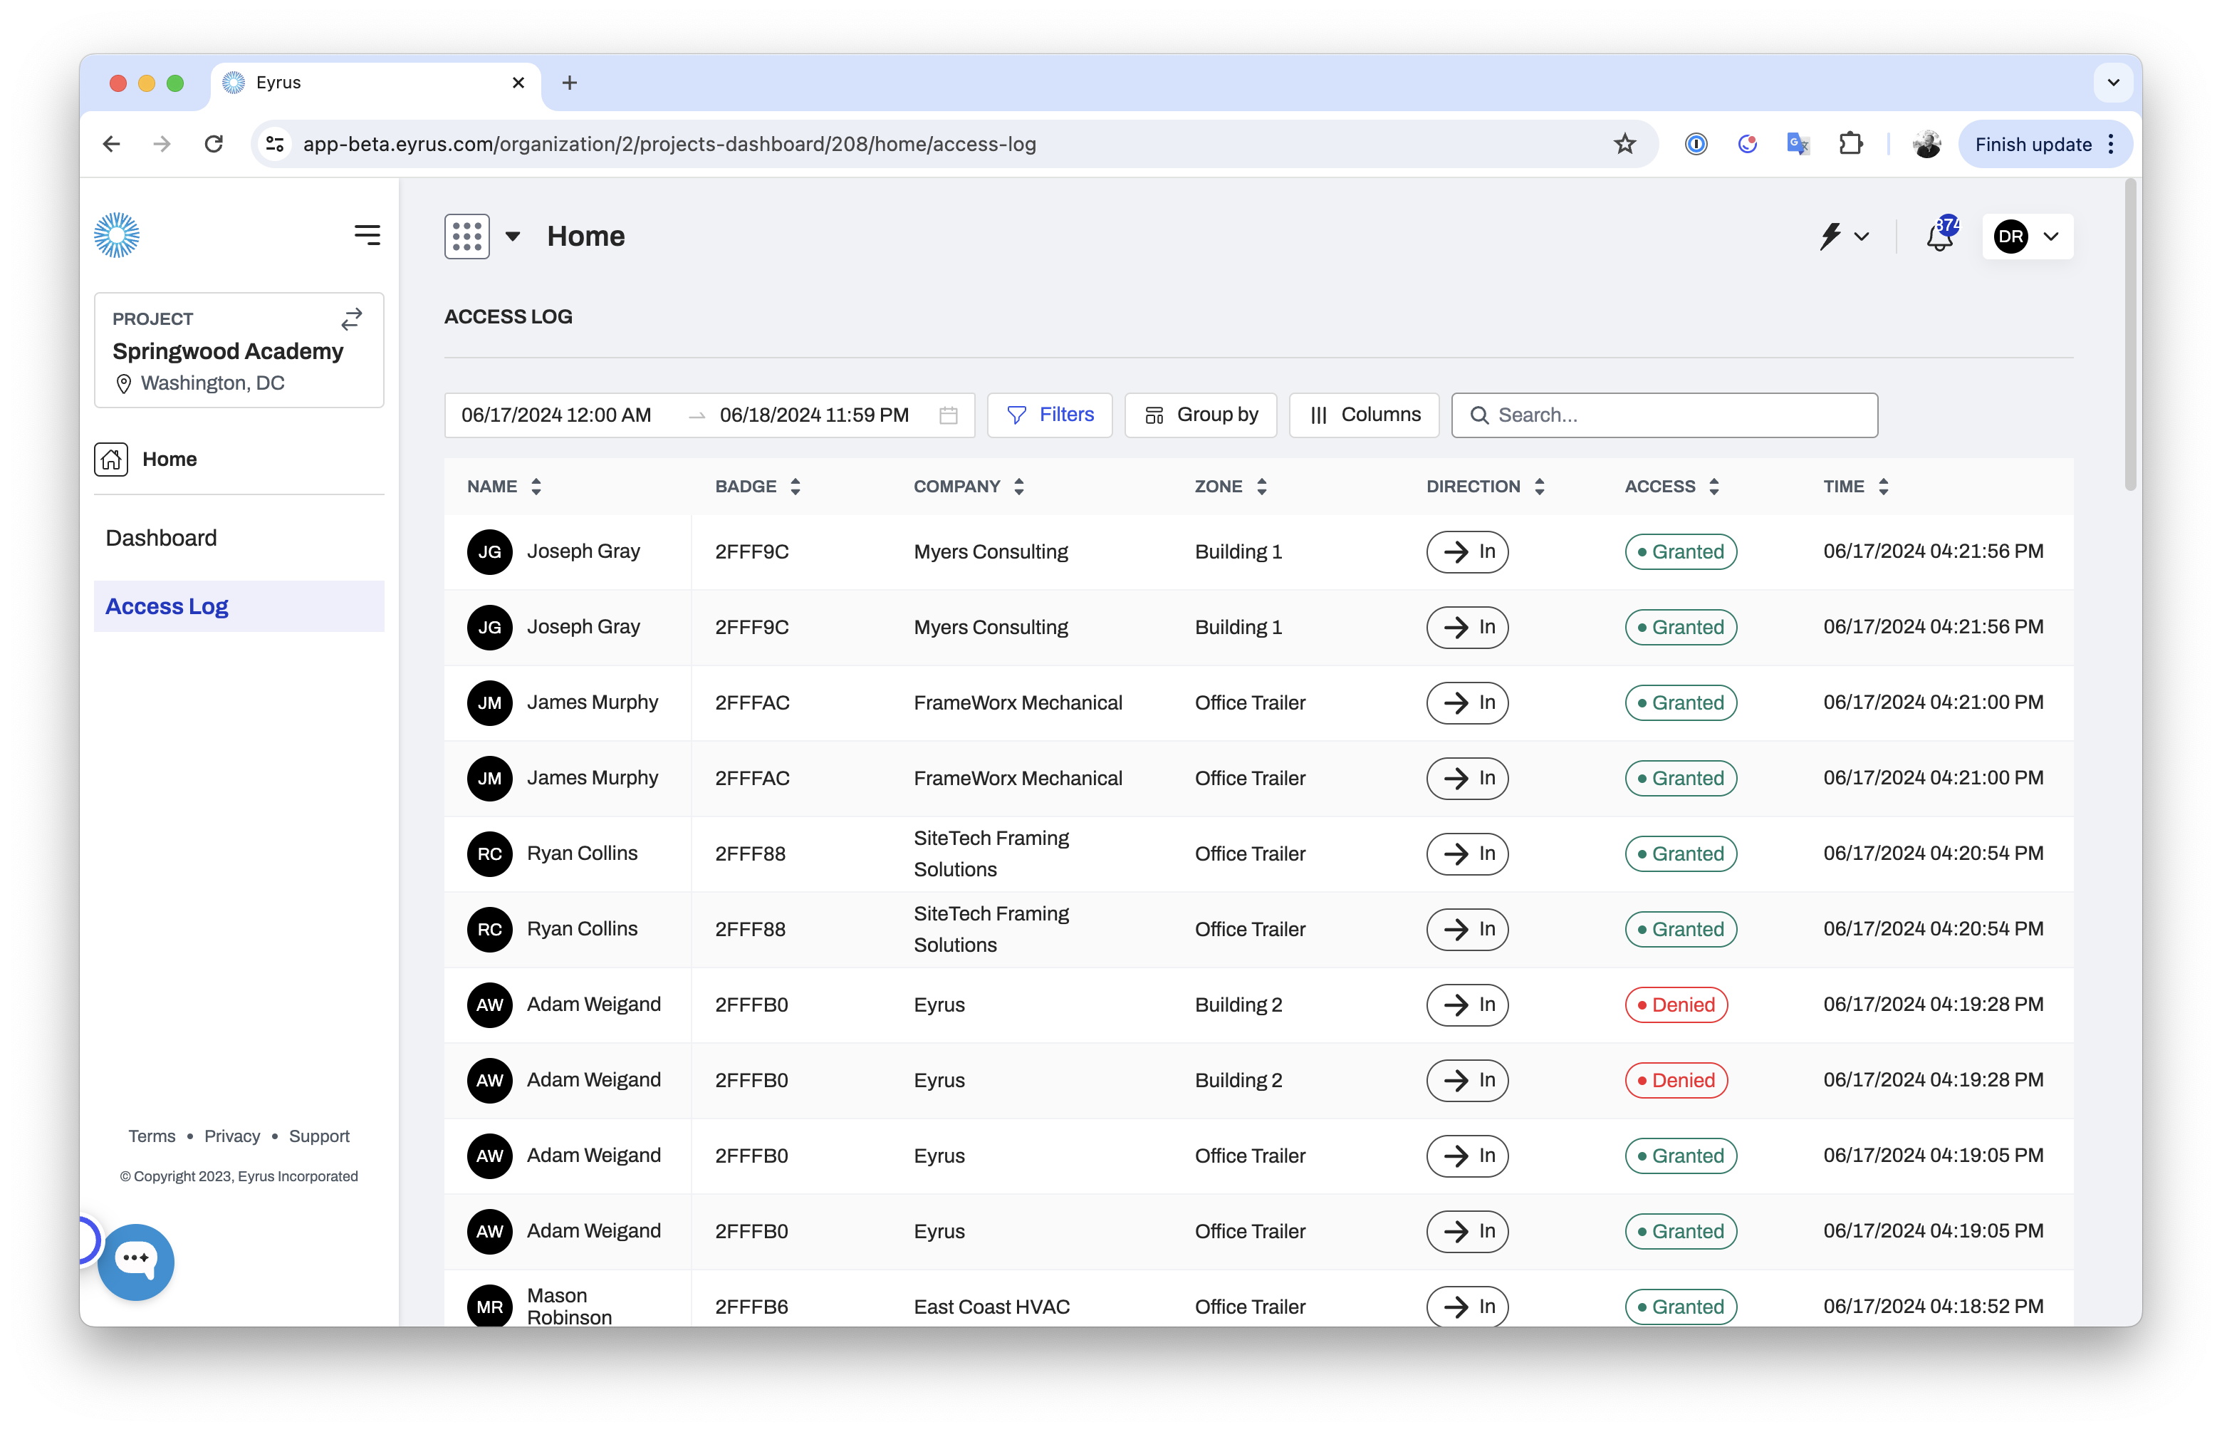Viewport: 2222px width, 1432px height.
Task: Edit the start date 06/17/2024 12:00 AM
Action: point(555,415)
